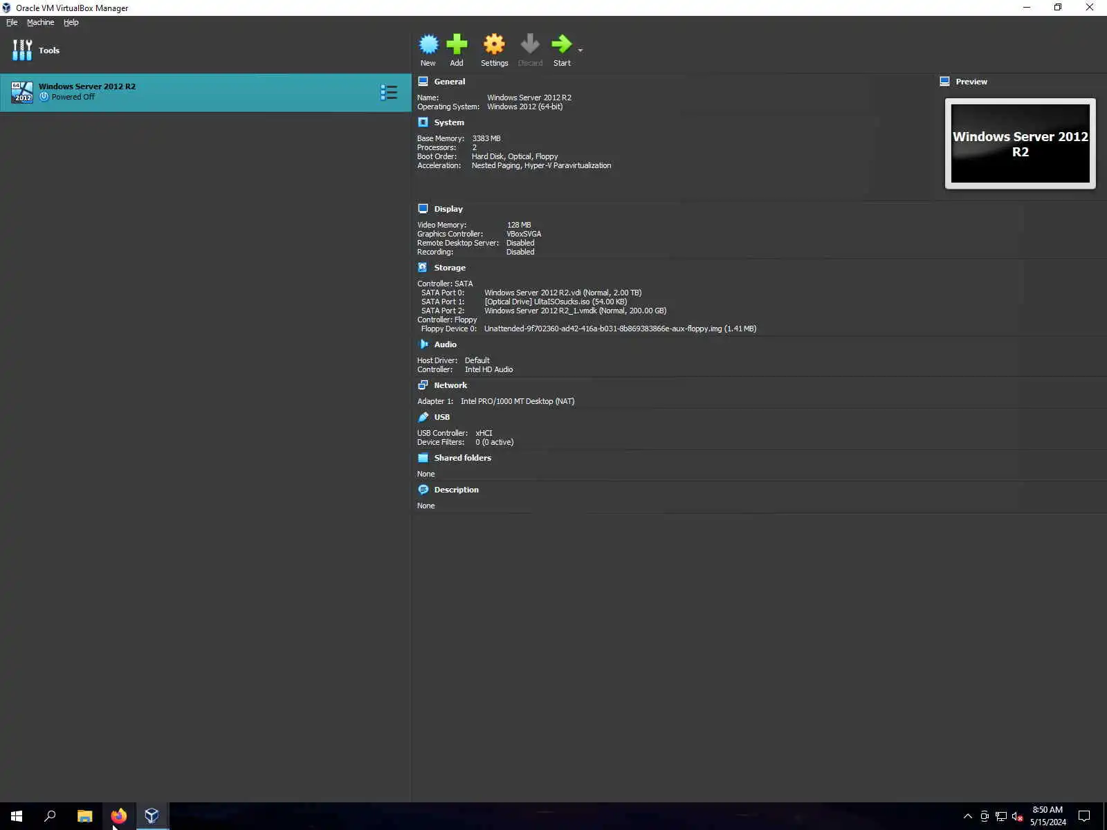Viewport: 1107px width, 830px height.
Task: Open Firefox from the taskbar
Action: (118, 816)
